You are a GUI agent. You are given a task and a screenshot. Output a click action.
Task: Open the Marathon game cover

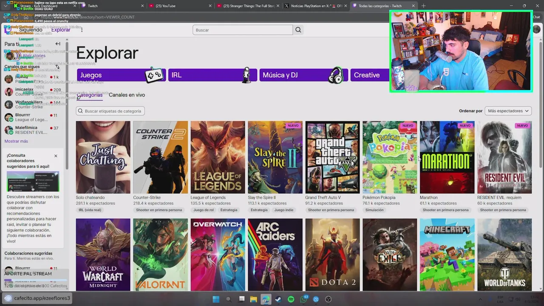pyautogui.click(x=447, y=157)
